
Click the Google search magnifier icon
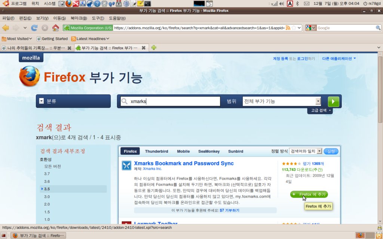(x=378, y=28)
